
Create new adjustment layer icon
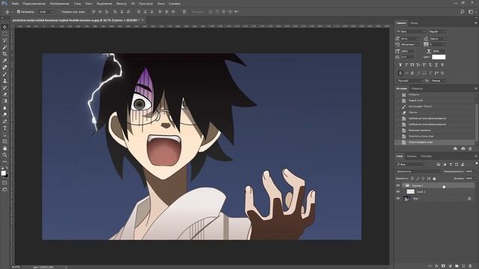click(450, 266)
